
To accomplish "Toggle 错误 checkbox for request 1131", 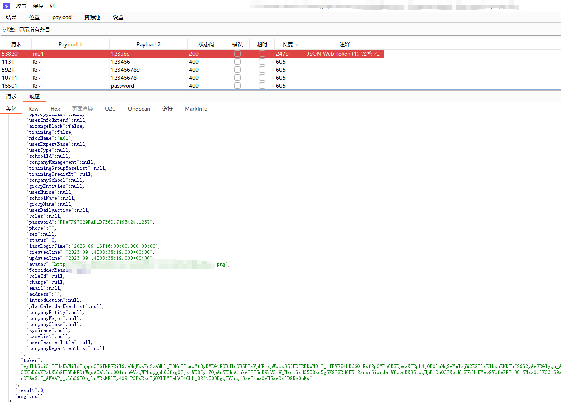I will tap(237, 62).
